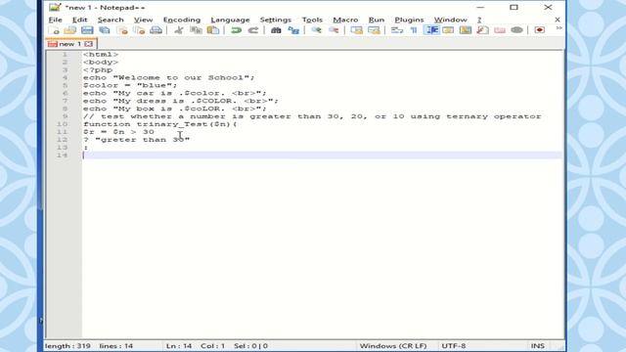Toggle the highlighted indent guide button
The height and width of the screenshot is (352, 626).
pos(431,30)
